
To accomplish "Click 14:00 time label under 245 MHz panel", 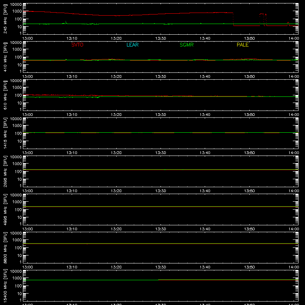I will click(294, 39).
